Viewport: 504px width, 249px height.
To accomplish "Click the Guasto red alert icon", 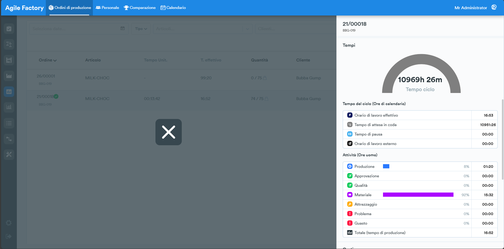I will point(350,223).
